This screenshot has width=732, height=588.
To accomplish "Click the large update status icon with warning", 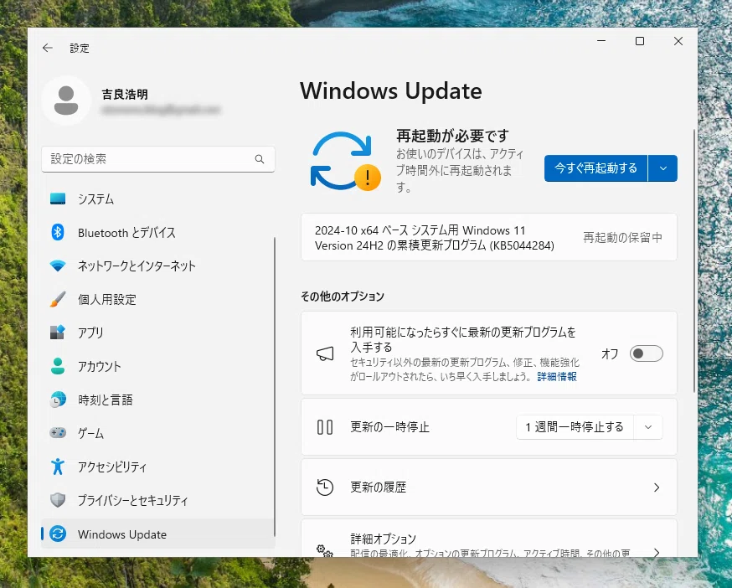I will [x=345, y=161].
